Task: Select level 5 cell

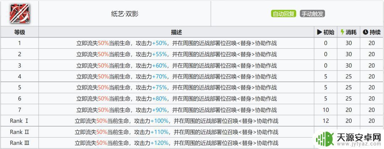Action: (x=20, y=87)
